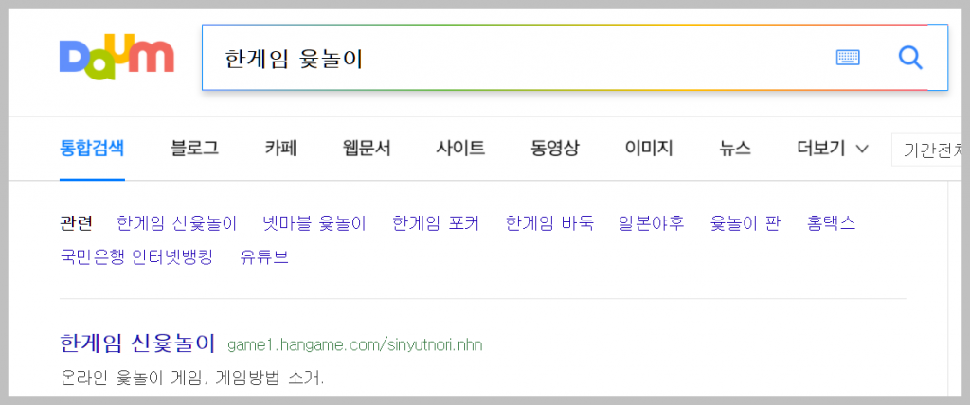970x405 pixels.
Task: Click the 관련 label
Action: coord(76,223)
